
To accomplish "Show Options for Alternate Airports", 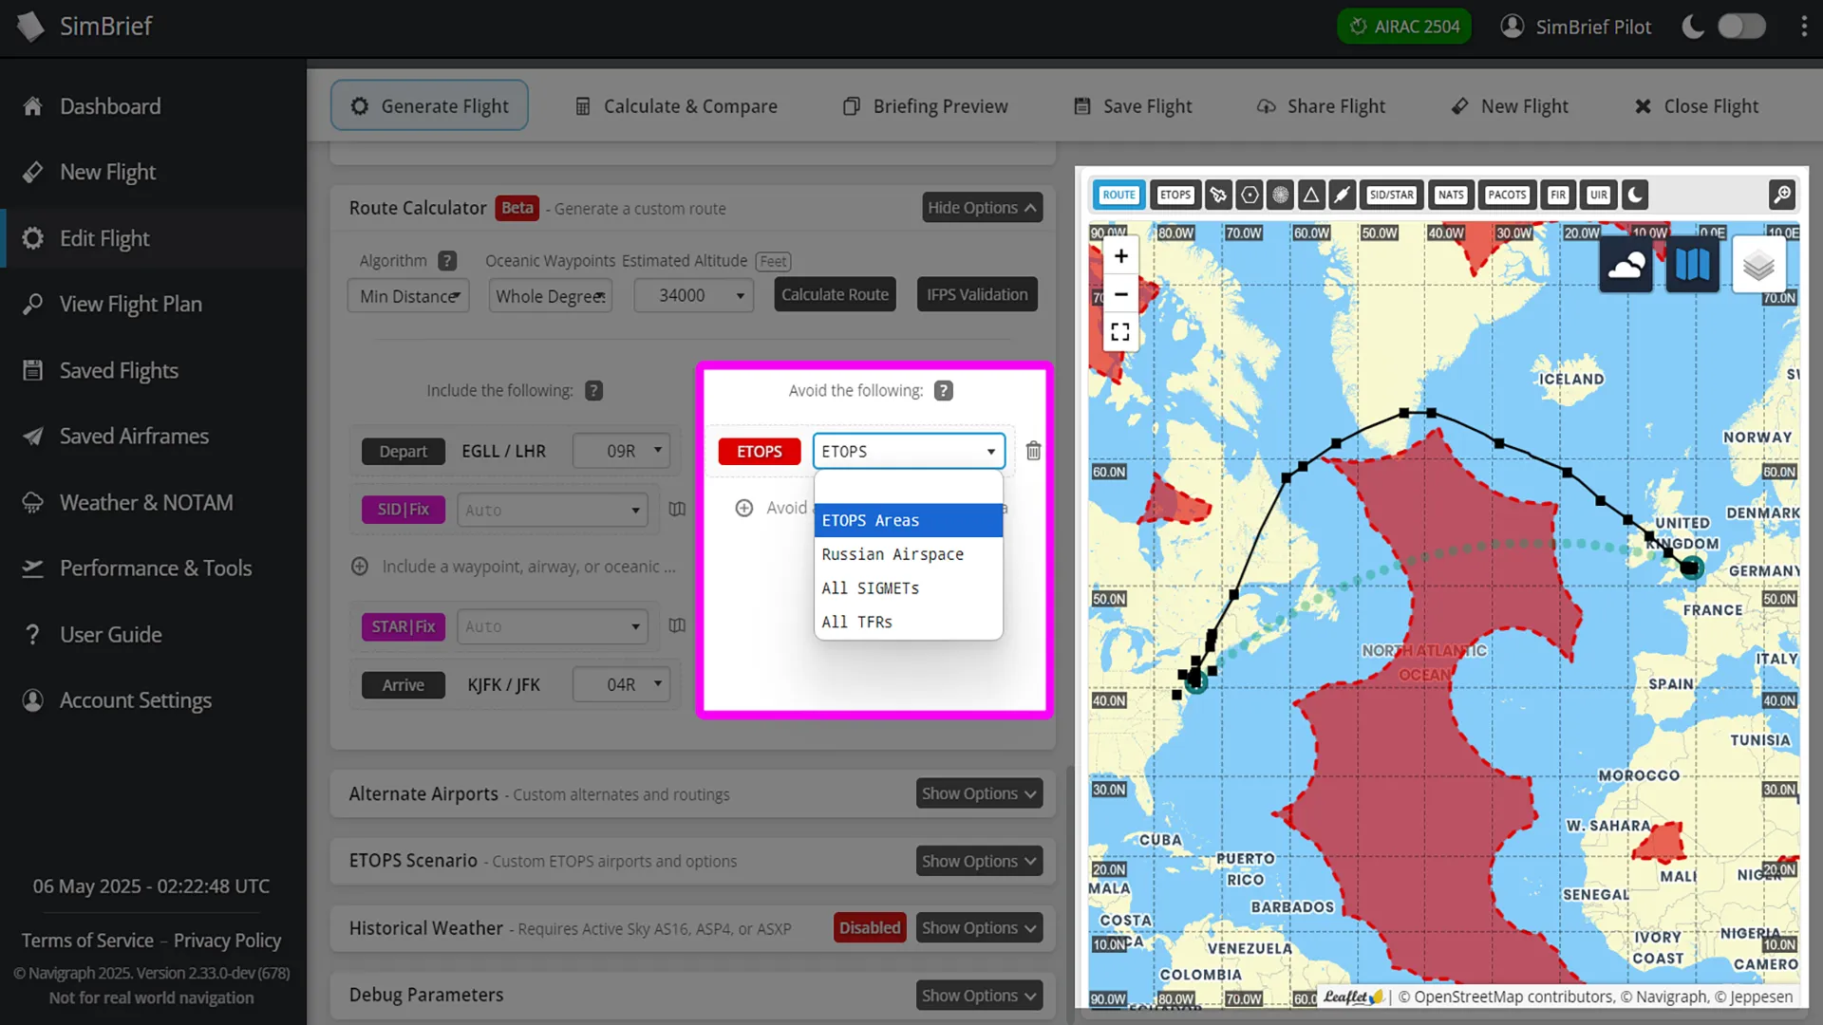I will (x=979, y=793).
